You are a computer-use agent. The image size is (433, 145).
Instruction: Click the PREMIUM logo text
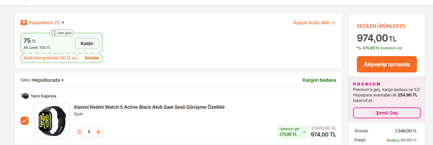(x=367, y=84)
